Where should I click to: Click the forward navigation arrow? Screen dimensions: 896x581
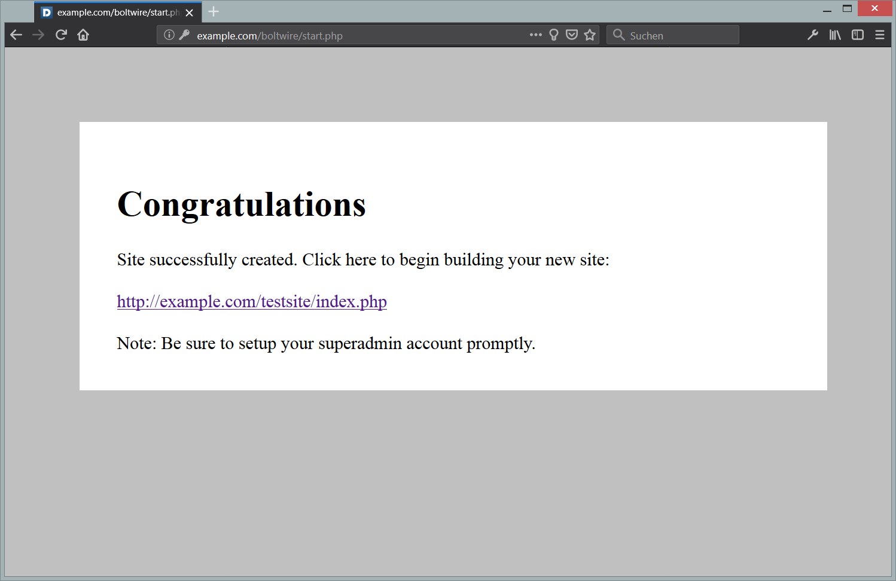(x=38, y=35)
